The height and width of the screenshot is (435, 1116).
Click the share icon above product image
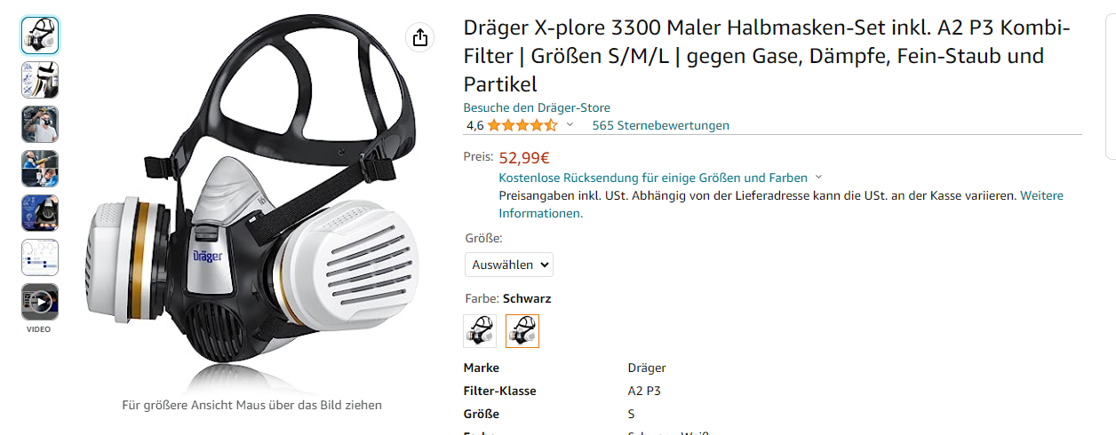click(419, 37)
